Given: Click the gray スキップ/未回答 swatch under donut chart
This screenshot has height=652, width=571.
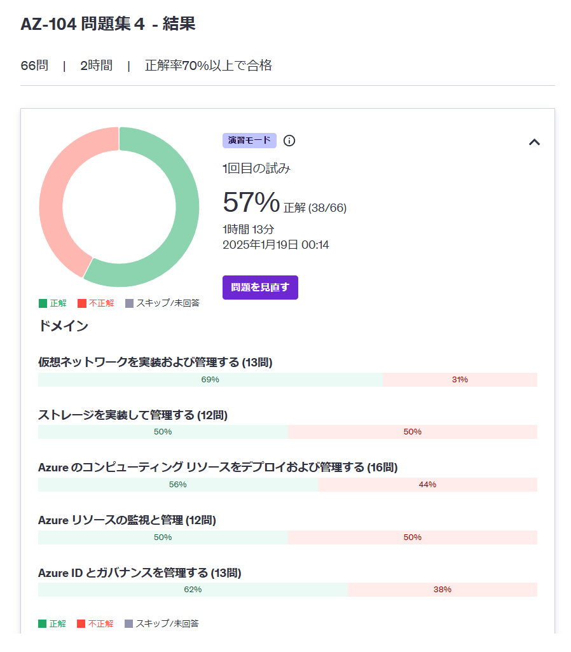Looking at the screenshot, I should click(129, 303).
